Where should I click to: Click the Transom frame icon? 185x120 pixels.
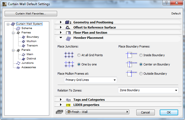(23, 46)
